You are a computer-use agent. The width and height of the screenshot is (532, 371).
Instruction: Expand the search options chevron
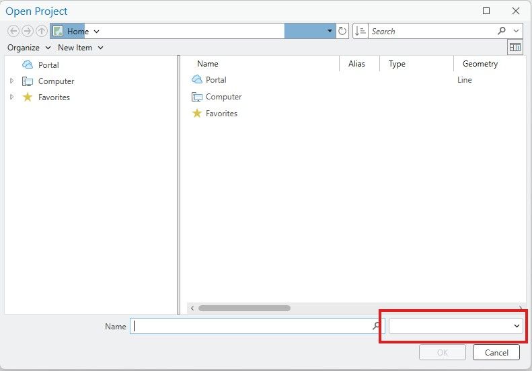coord(516,31)
